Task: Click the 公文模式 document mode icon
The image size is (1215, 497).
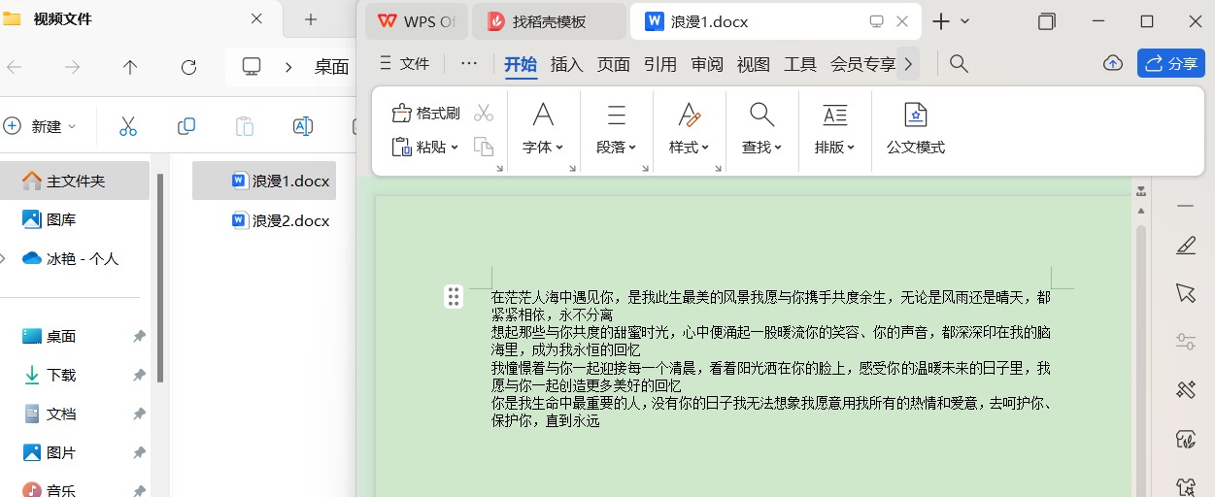Action: pyautogui.click(x=915, y=129)
